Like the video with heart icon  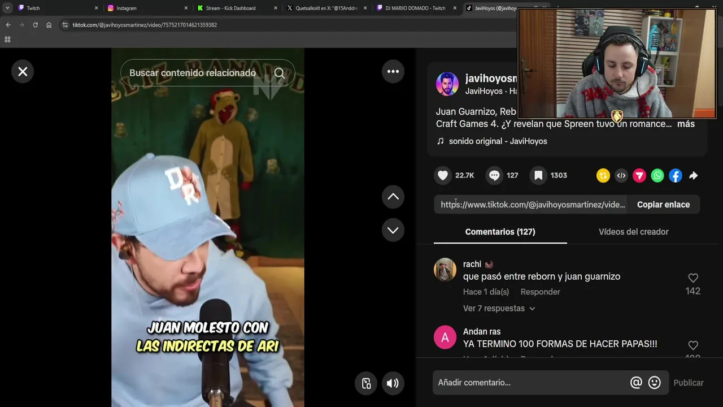[443, 175]
